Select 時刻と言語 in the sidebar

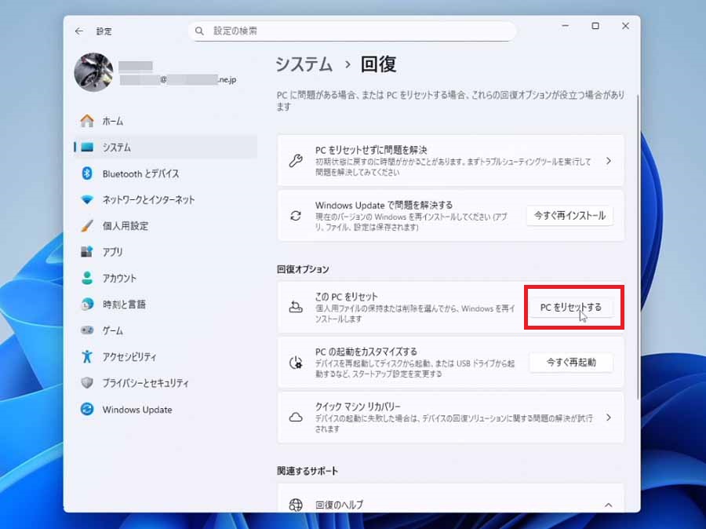tap(124, 305)
